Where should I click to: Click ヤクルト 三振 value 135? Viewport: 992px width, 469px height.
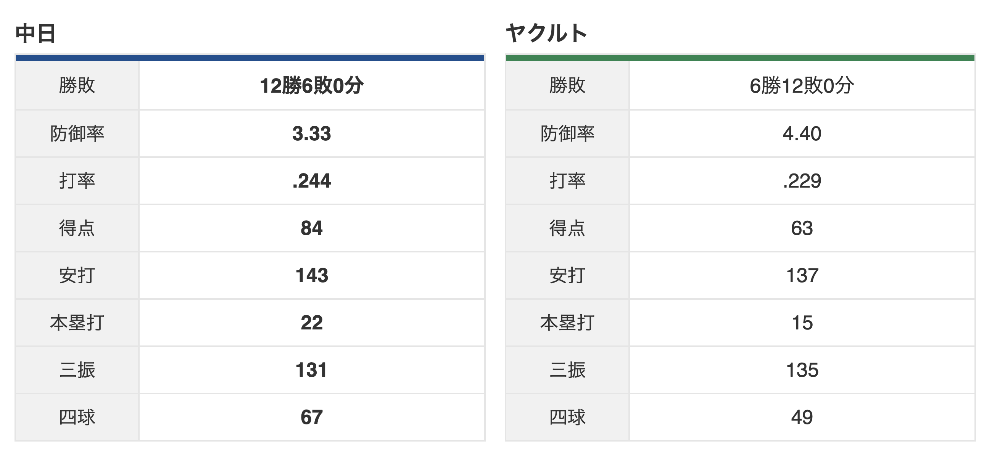point(802,370)
